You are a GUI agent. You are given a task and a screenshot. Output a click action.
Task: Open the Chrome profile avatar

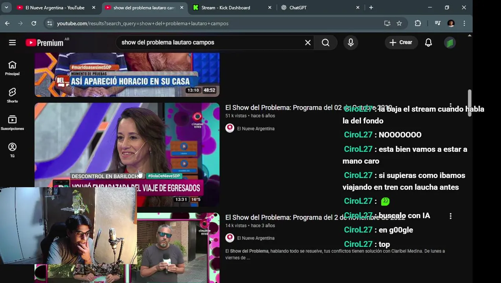click(451, 23)
